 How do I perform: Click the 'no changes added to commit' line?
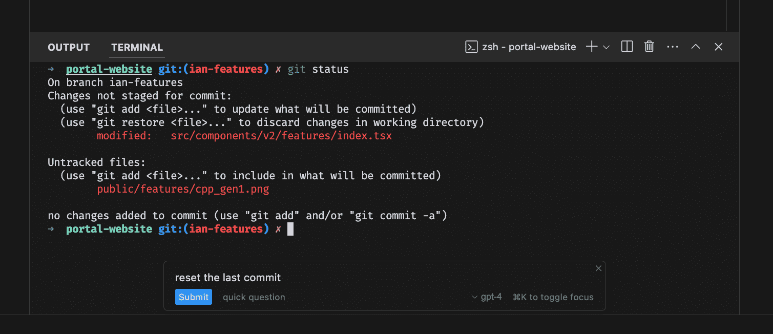tap(247, 216)
